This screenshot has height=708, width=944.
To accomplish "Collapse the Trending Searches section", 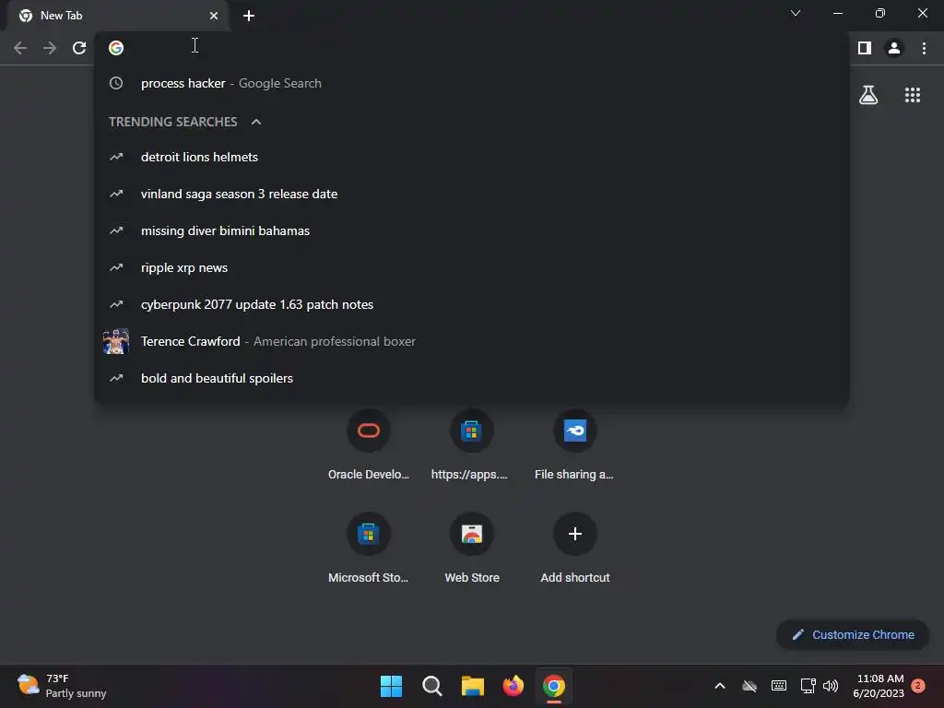I will pos(256,122).
